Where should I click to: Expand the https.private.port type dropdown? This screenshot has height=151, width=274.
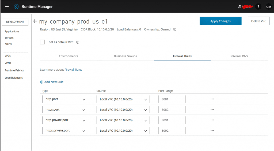65,131
